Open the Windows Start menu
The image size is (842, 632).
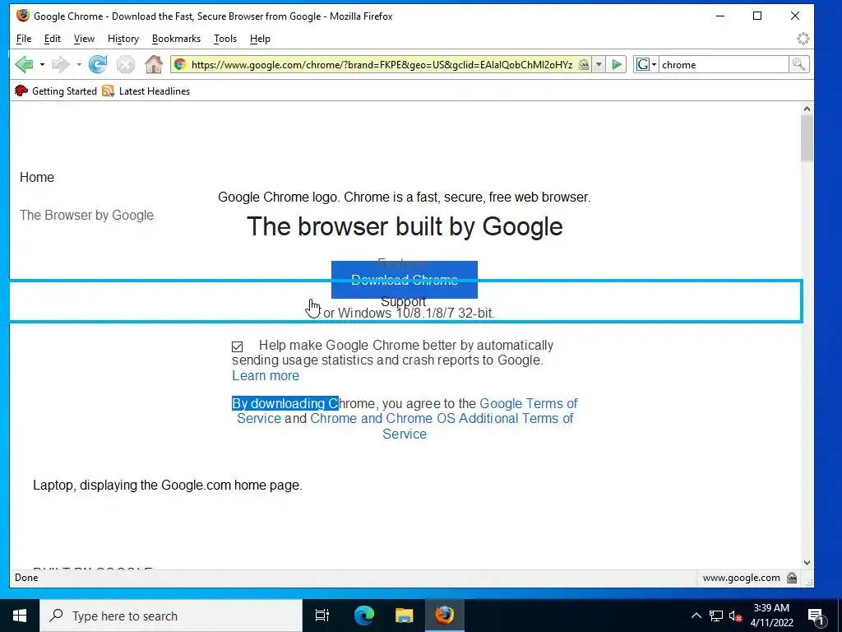click(20, 616)
